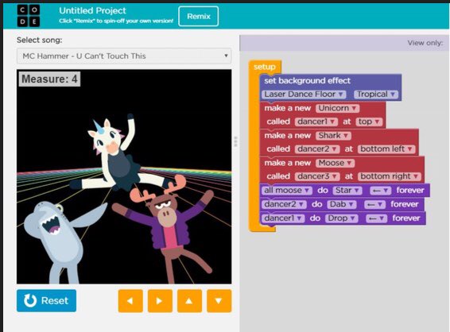
Task: Open the dancer1 name dropdown in make block
Action: 316,122
